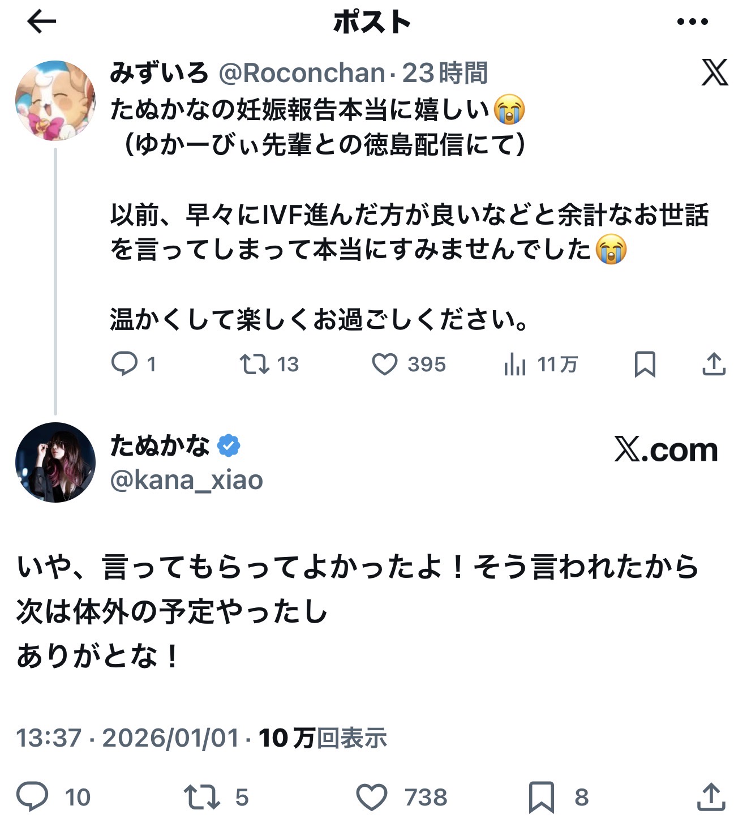The image size is (747, 840).
Task: Reply to みずいろ's post via comment icon
Action: 124,364
